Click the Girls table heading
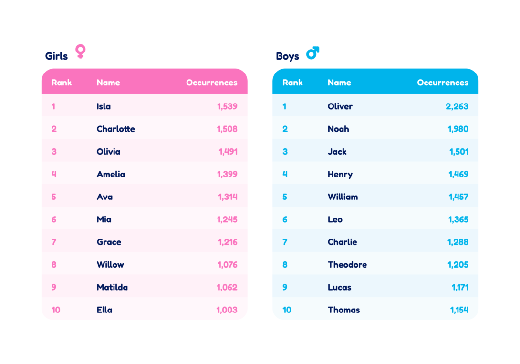 click(x=56, y=56)
